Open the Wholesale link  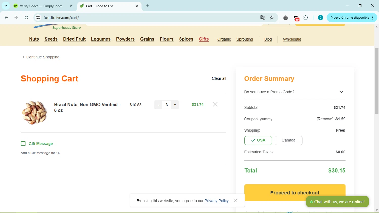tap(292, 39)
